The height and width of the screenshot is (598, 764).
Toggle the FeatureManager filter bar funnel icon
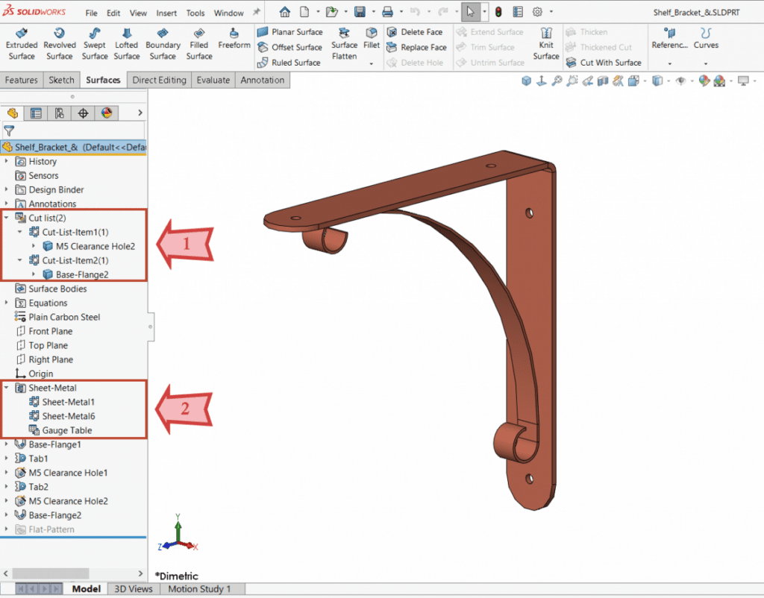coord(10,129)
